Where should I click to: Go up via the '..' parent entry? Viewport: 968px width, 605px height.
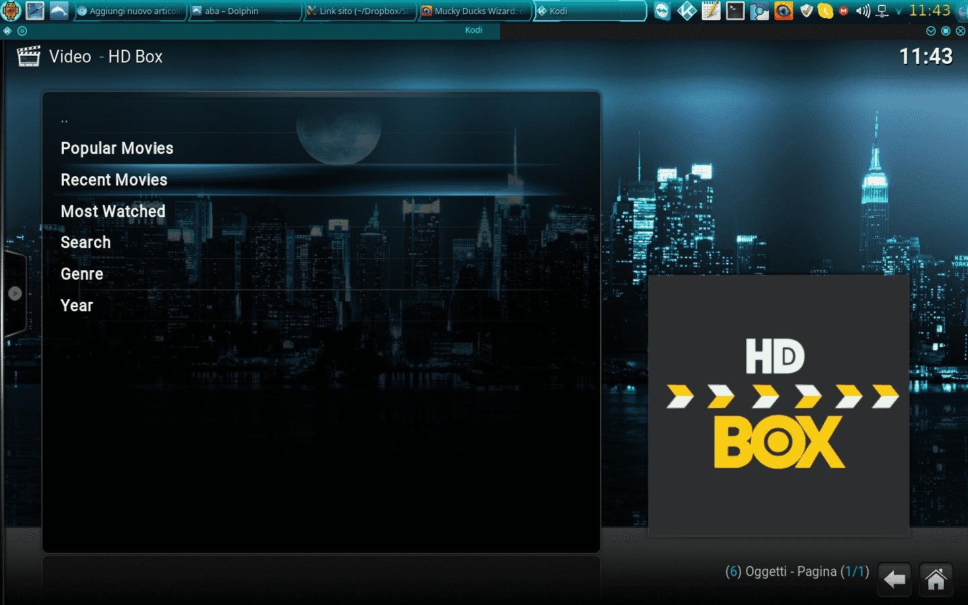pyautogui.click(x=321, y=118)
